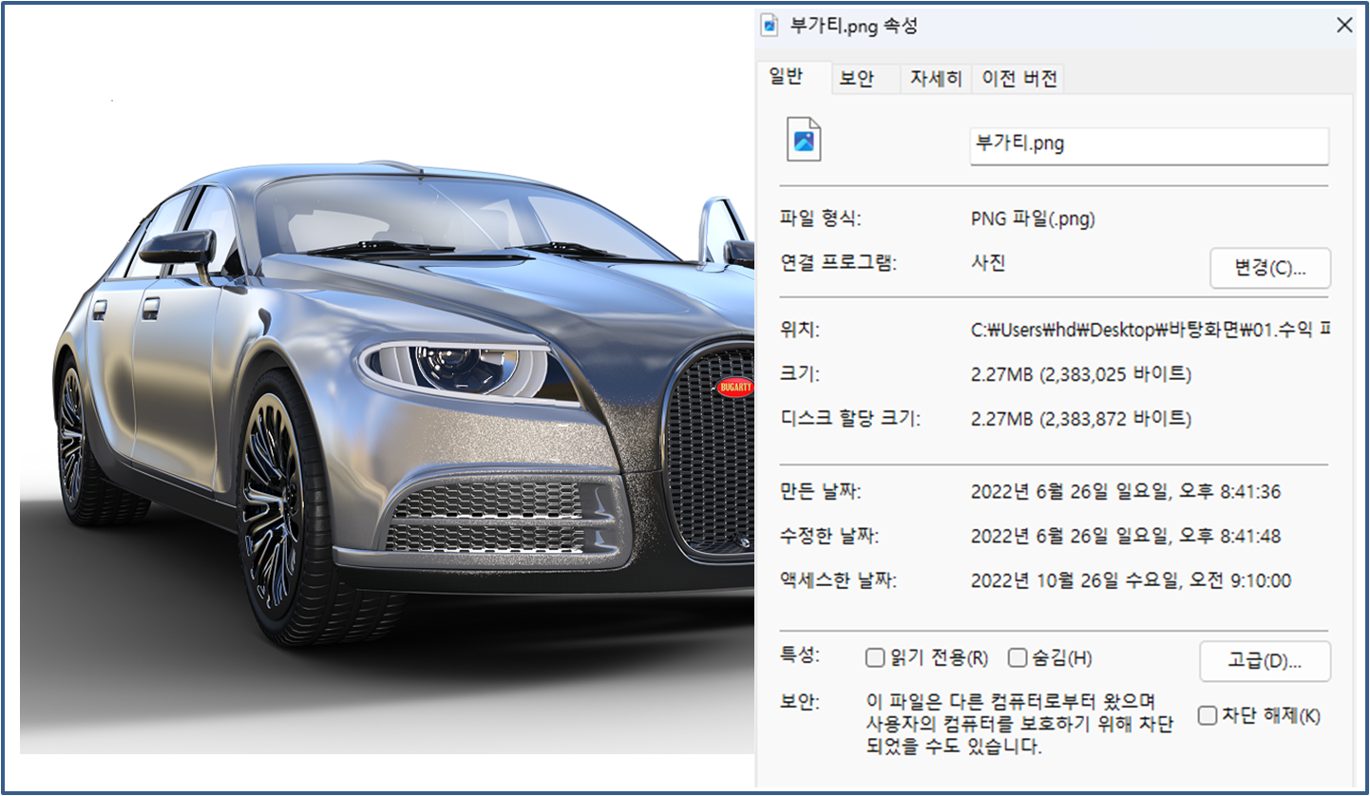
Task: Enable the 차단 해제(K) unblock checkbox
Action: click(x=1208, y=717)
